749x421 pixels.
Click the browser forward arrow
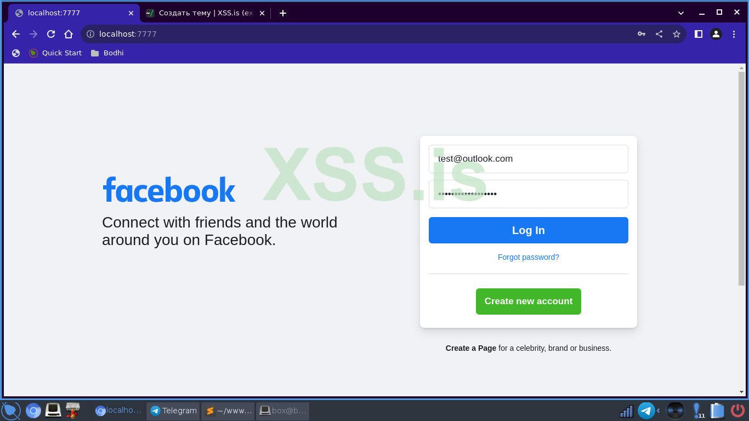(x=33, y=34)
